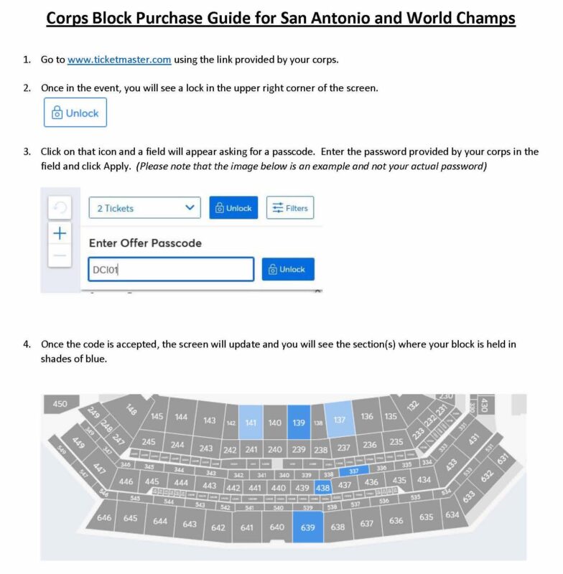Click the chevron arrow in ticket selector
Screen dimensions: 563x574
(x=190, y=207)
